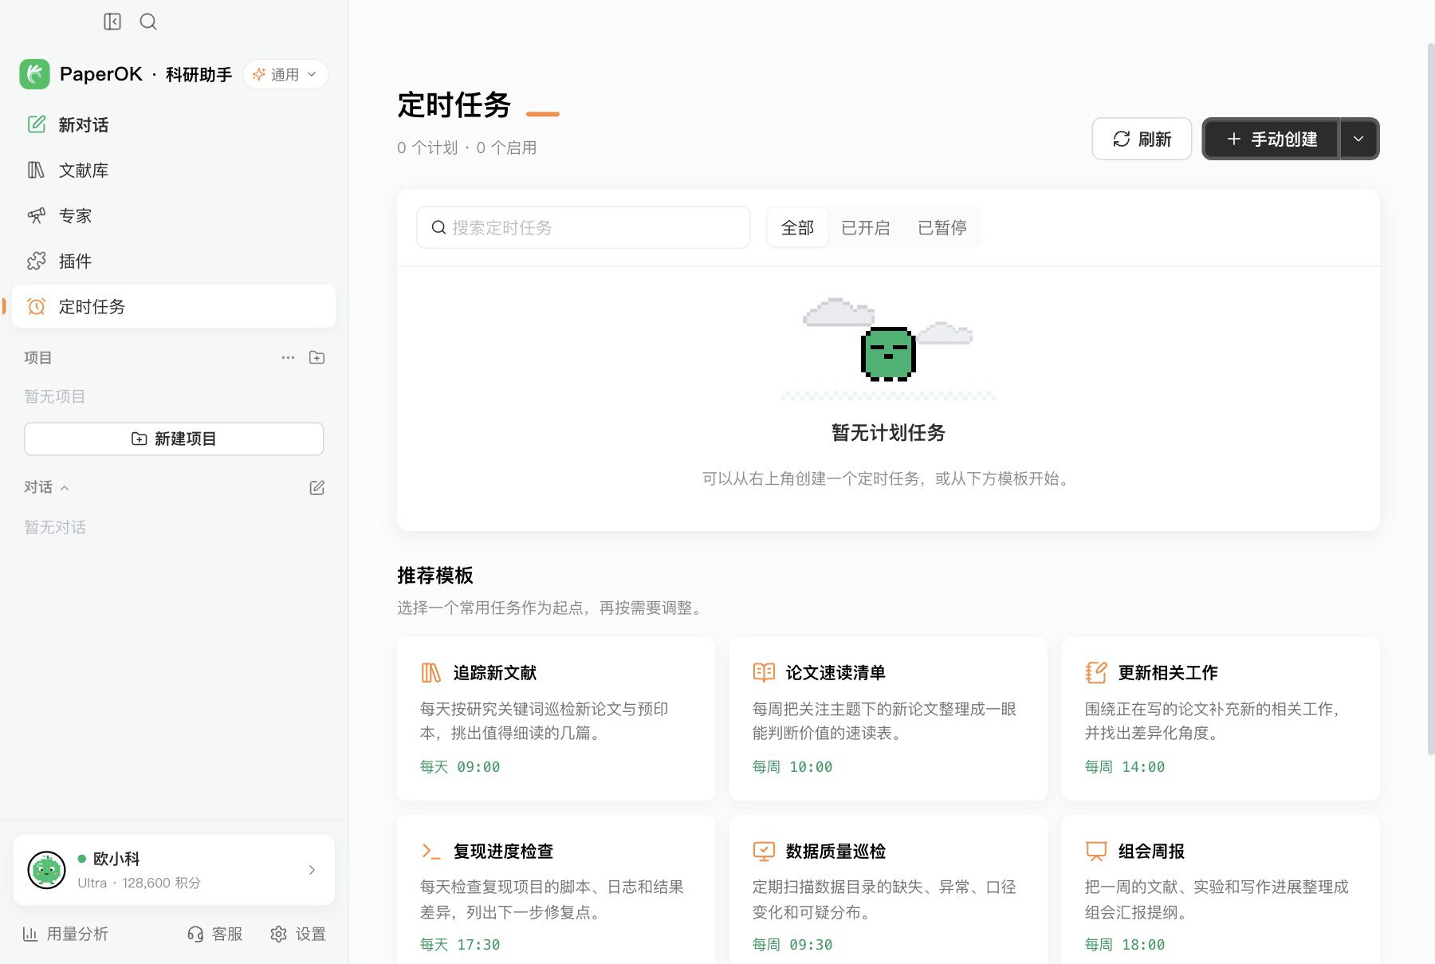This screenshot has width=1435, height=964.
Task: Focus the 搜索定时任务 search field
Action: (x=584, y=227)
